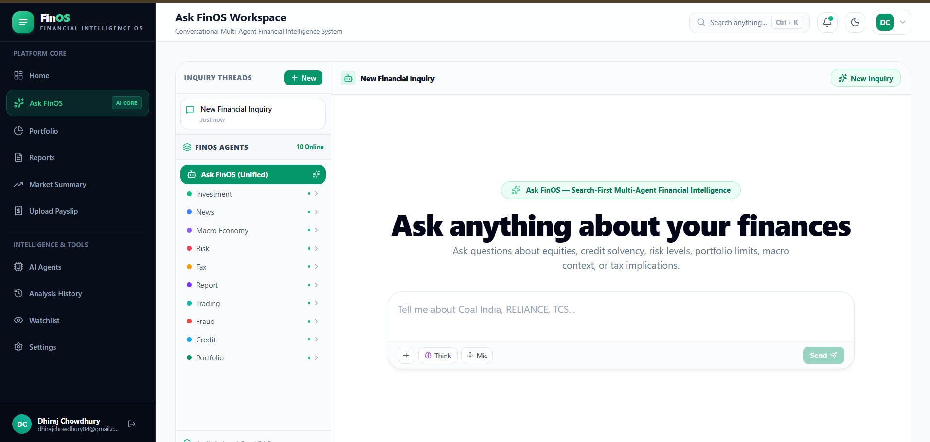930x442 pixels.
Task: Expand the Tax agent chevron
Action: 316,267
